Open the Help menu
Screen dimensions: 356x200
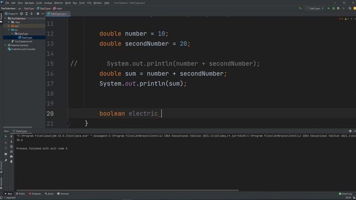point(107,3)
